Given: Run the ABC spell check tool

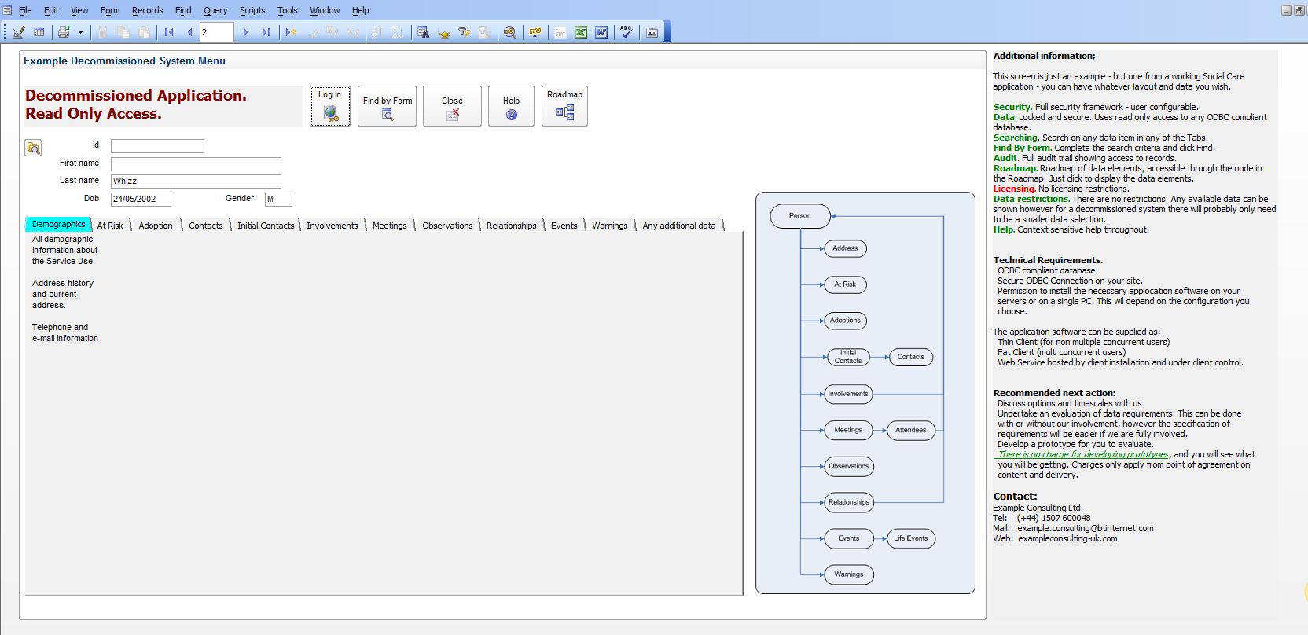Looking at the screenshot, I should point(626,32).
